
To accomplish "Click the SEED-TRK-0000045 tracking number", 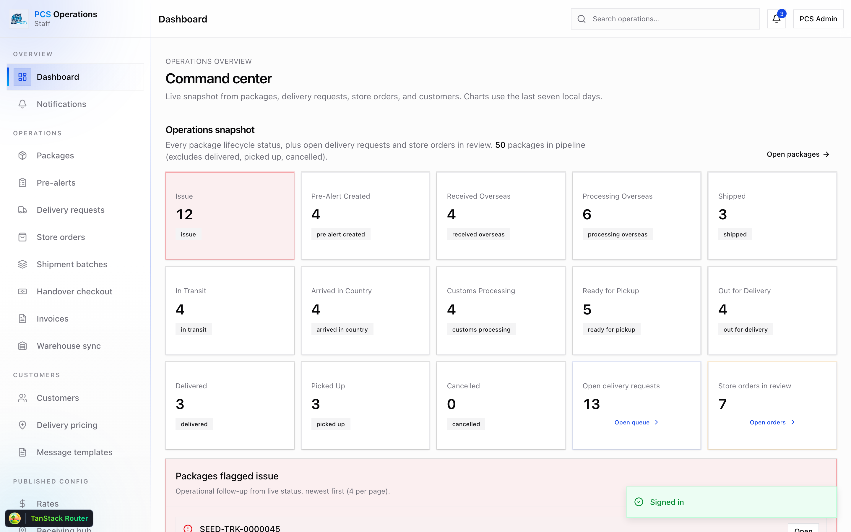I will click(240, 528).
